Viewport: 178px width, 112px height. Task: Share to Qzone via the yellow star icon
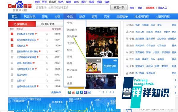coord(70,92)
